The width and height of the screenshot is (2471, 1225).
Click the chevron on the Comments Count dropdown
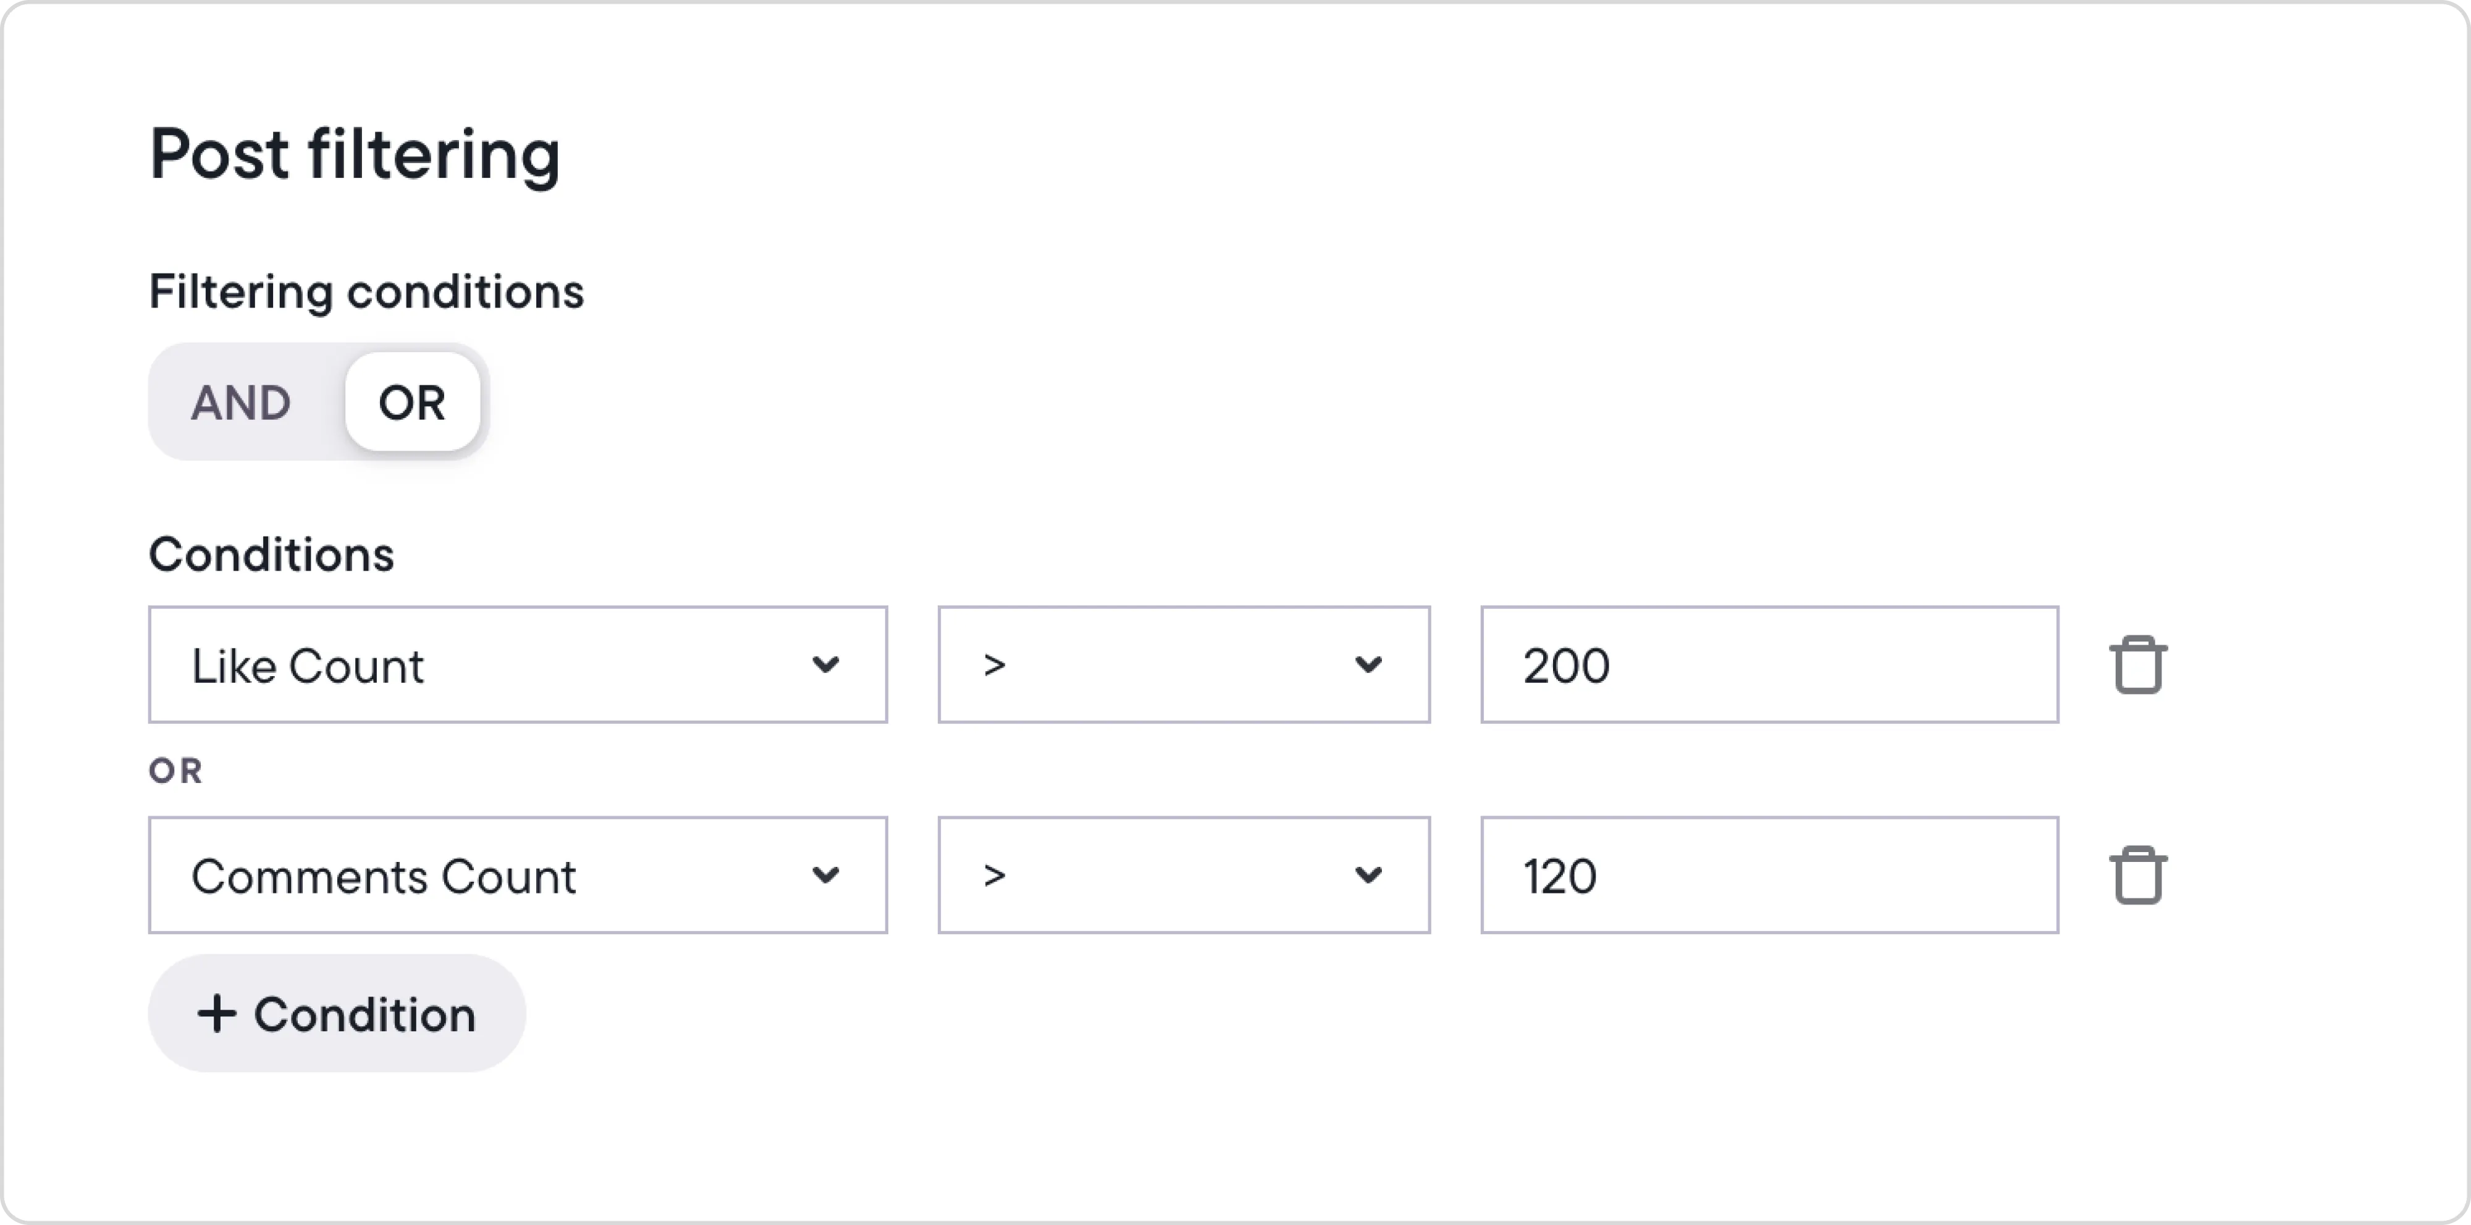pos(826,875)
